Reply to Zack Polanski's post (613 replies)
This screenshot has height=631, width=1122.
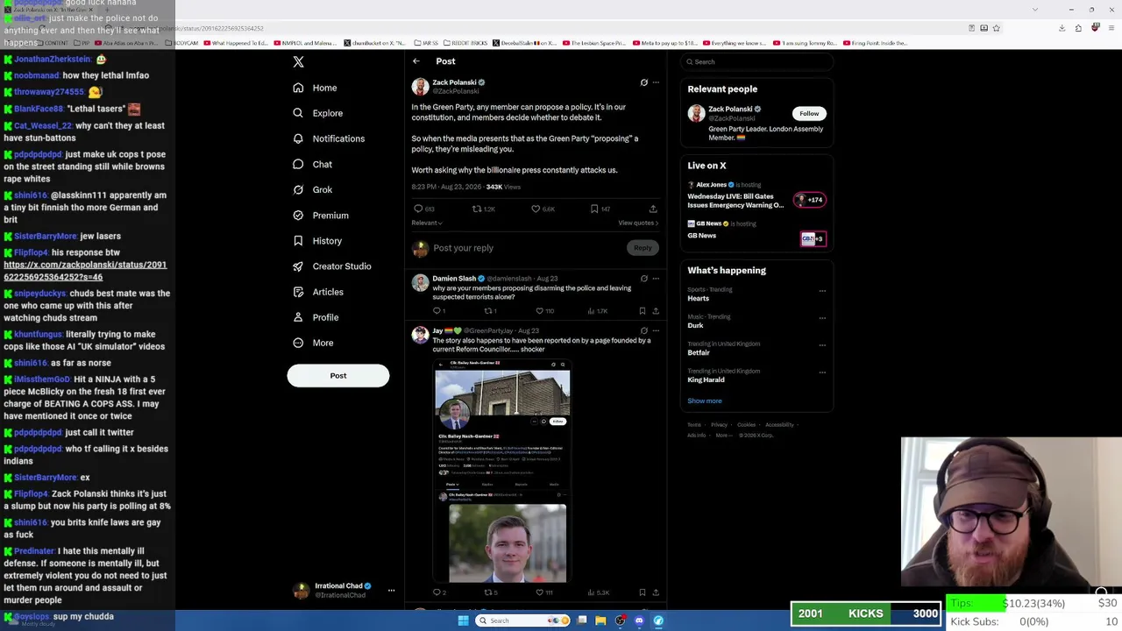point(423,209)
